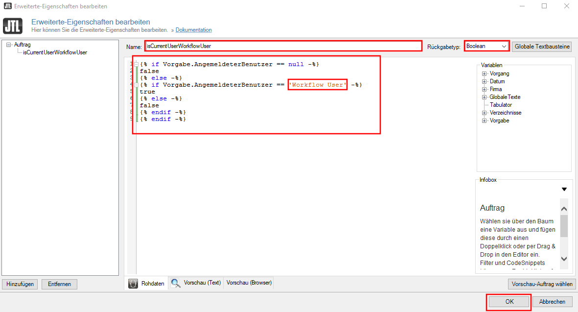Expand the GlobaleTexte variable node
This screenshot has width=578, height=312.
(485, 97)
